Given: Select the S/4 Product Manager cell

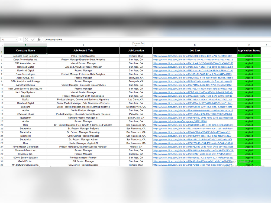Looking at the screenshot, I should [x=83, y=161].
